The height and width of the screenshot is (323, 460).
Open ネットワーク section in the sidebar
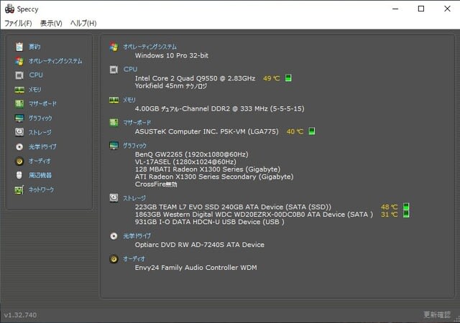(41, 189)
